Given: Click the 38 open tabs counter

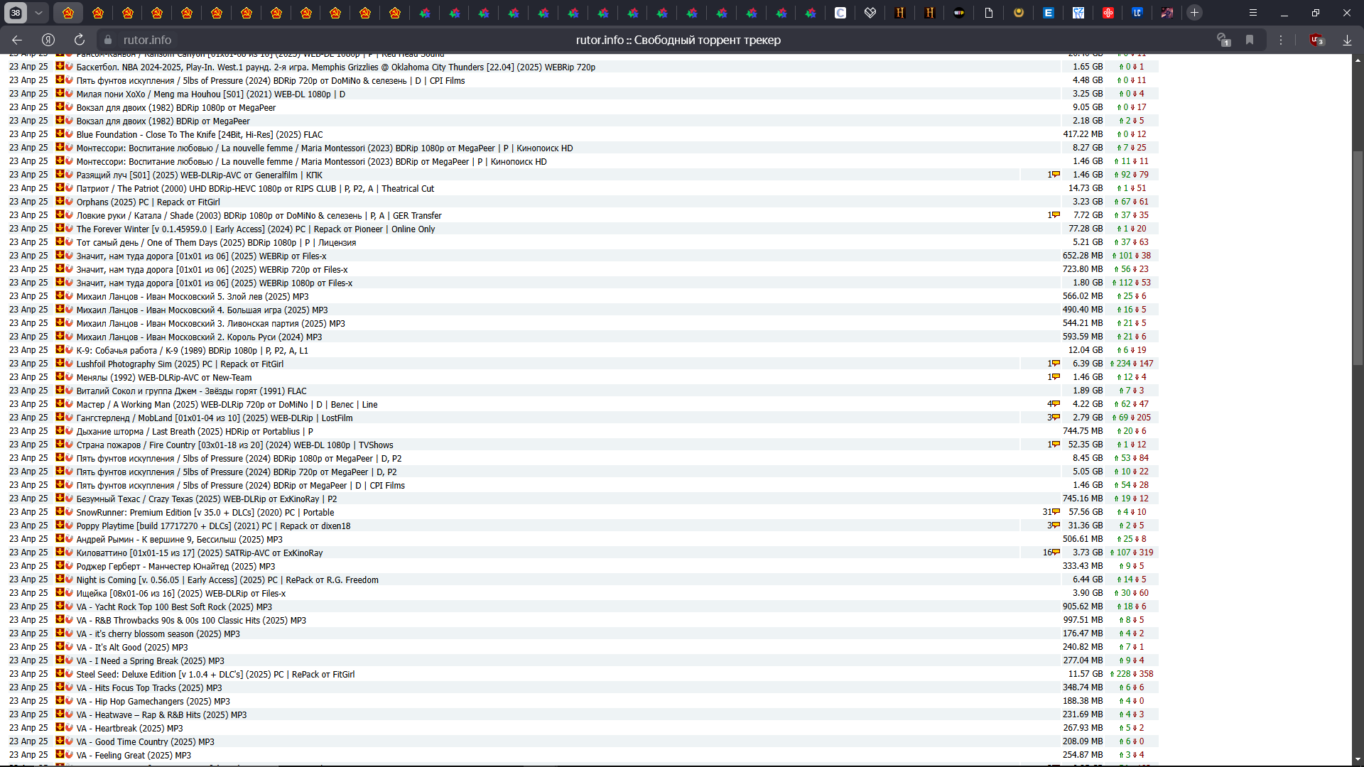Looking at the screenshot, I should tap(16, 13).
